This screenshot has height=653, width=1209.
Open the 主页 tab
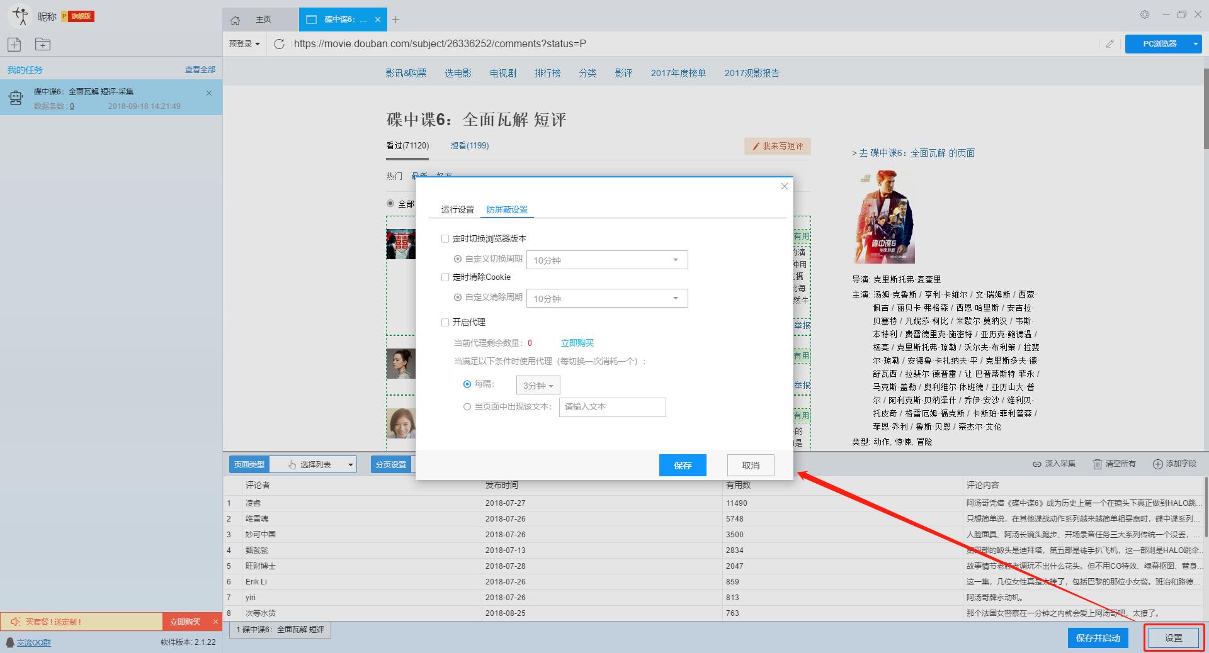tap(261, 20)
